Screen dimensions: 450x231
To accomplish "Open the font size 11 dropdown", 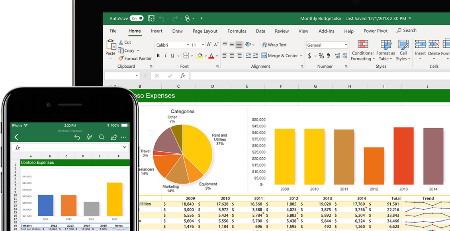I will tap(203, 45).
